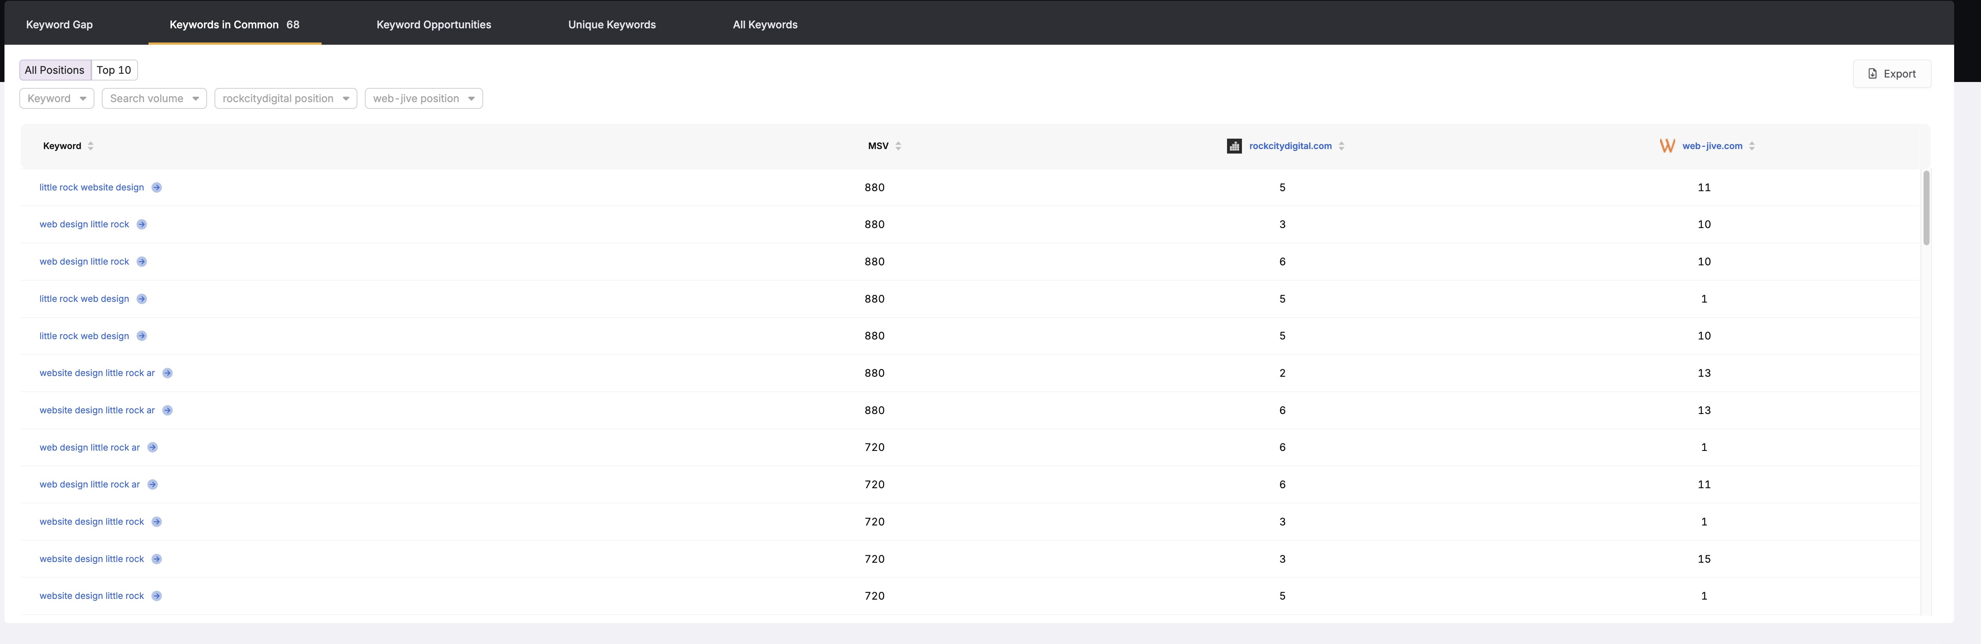Click arrow icon for 'web design little rock ar' row with web-jive position 1
The width and height of the screenshot is (1981, 644).
pyautogui.click(x=152, y=447)
